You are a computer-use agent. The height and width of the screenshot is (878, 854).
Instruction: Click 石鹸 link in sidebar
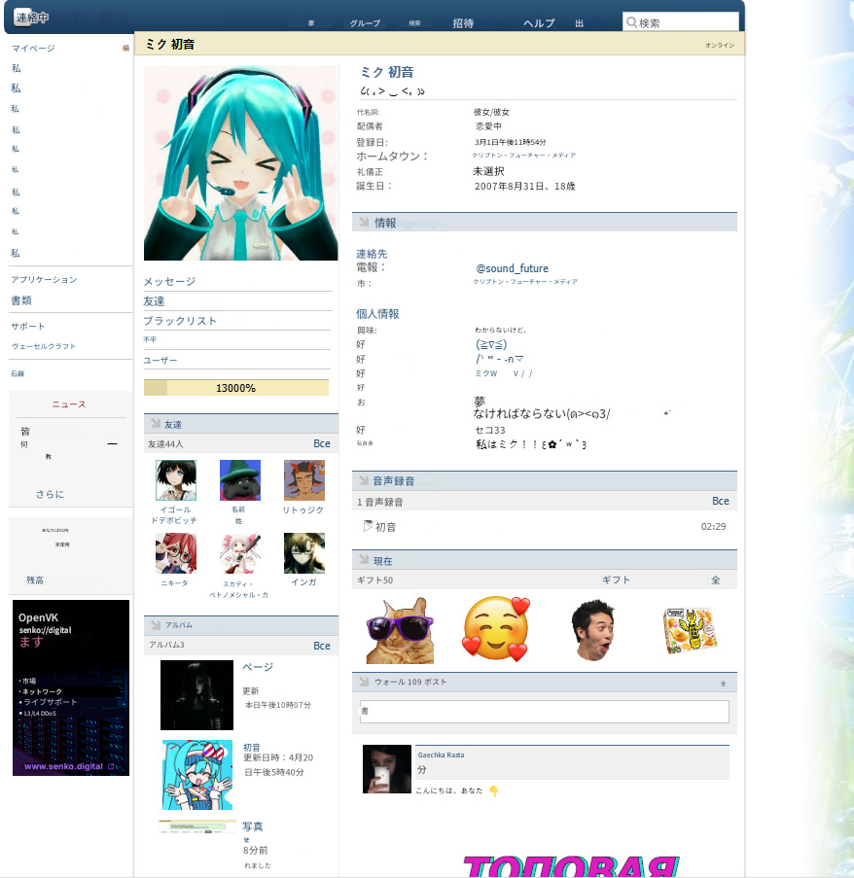pyautogui.click(x=18, y=373)
